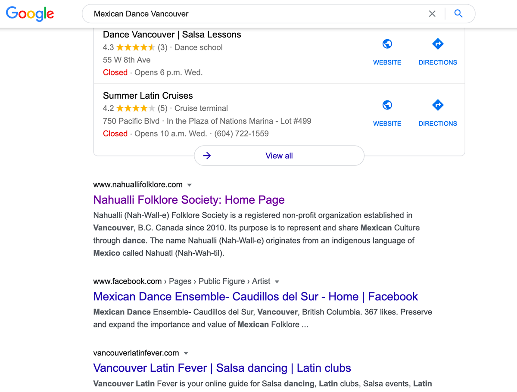Viewport: 517px width, 392px height.
Task: Click the search box containing Mexican Dance Vancouver
Action: [278, 14]
